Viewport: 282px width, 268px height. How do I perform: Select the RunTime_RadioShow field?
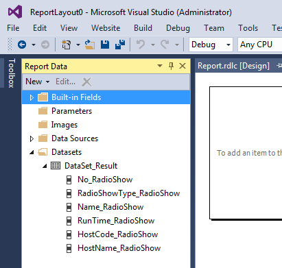pos(116,221)
